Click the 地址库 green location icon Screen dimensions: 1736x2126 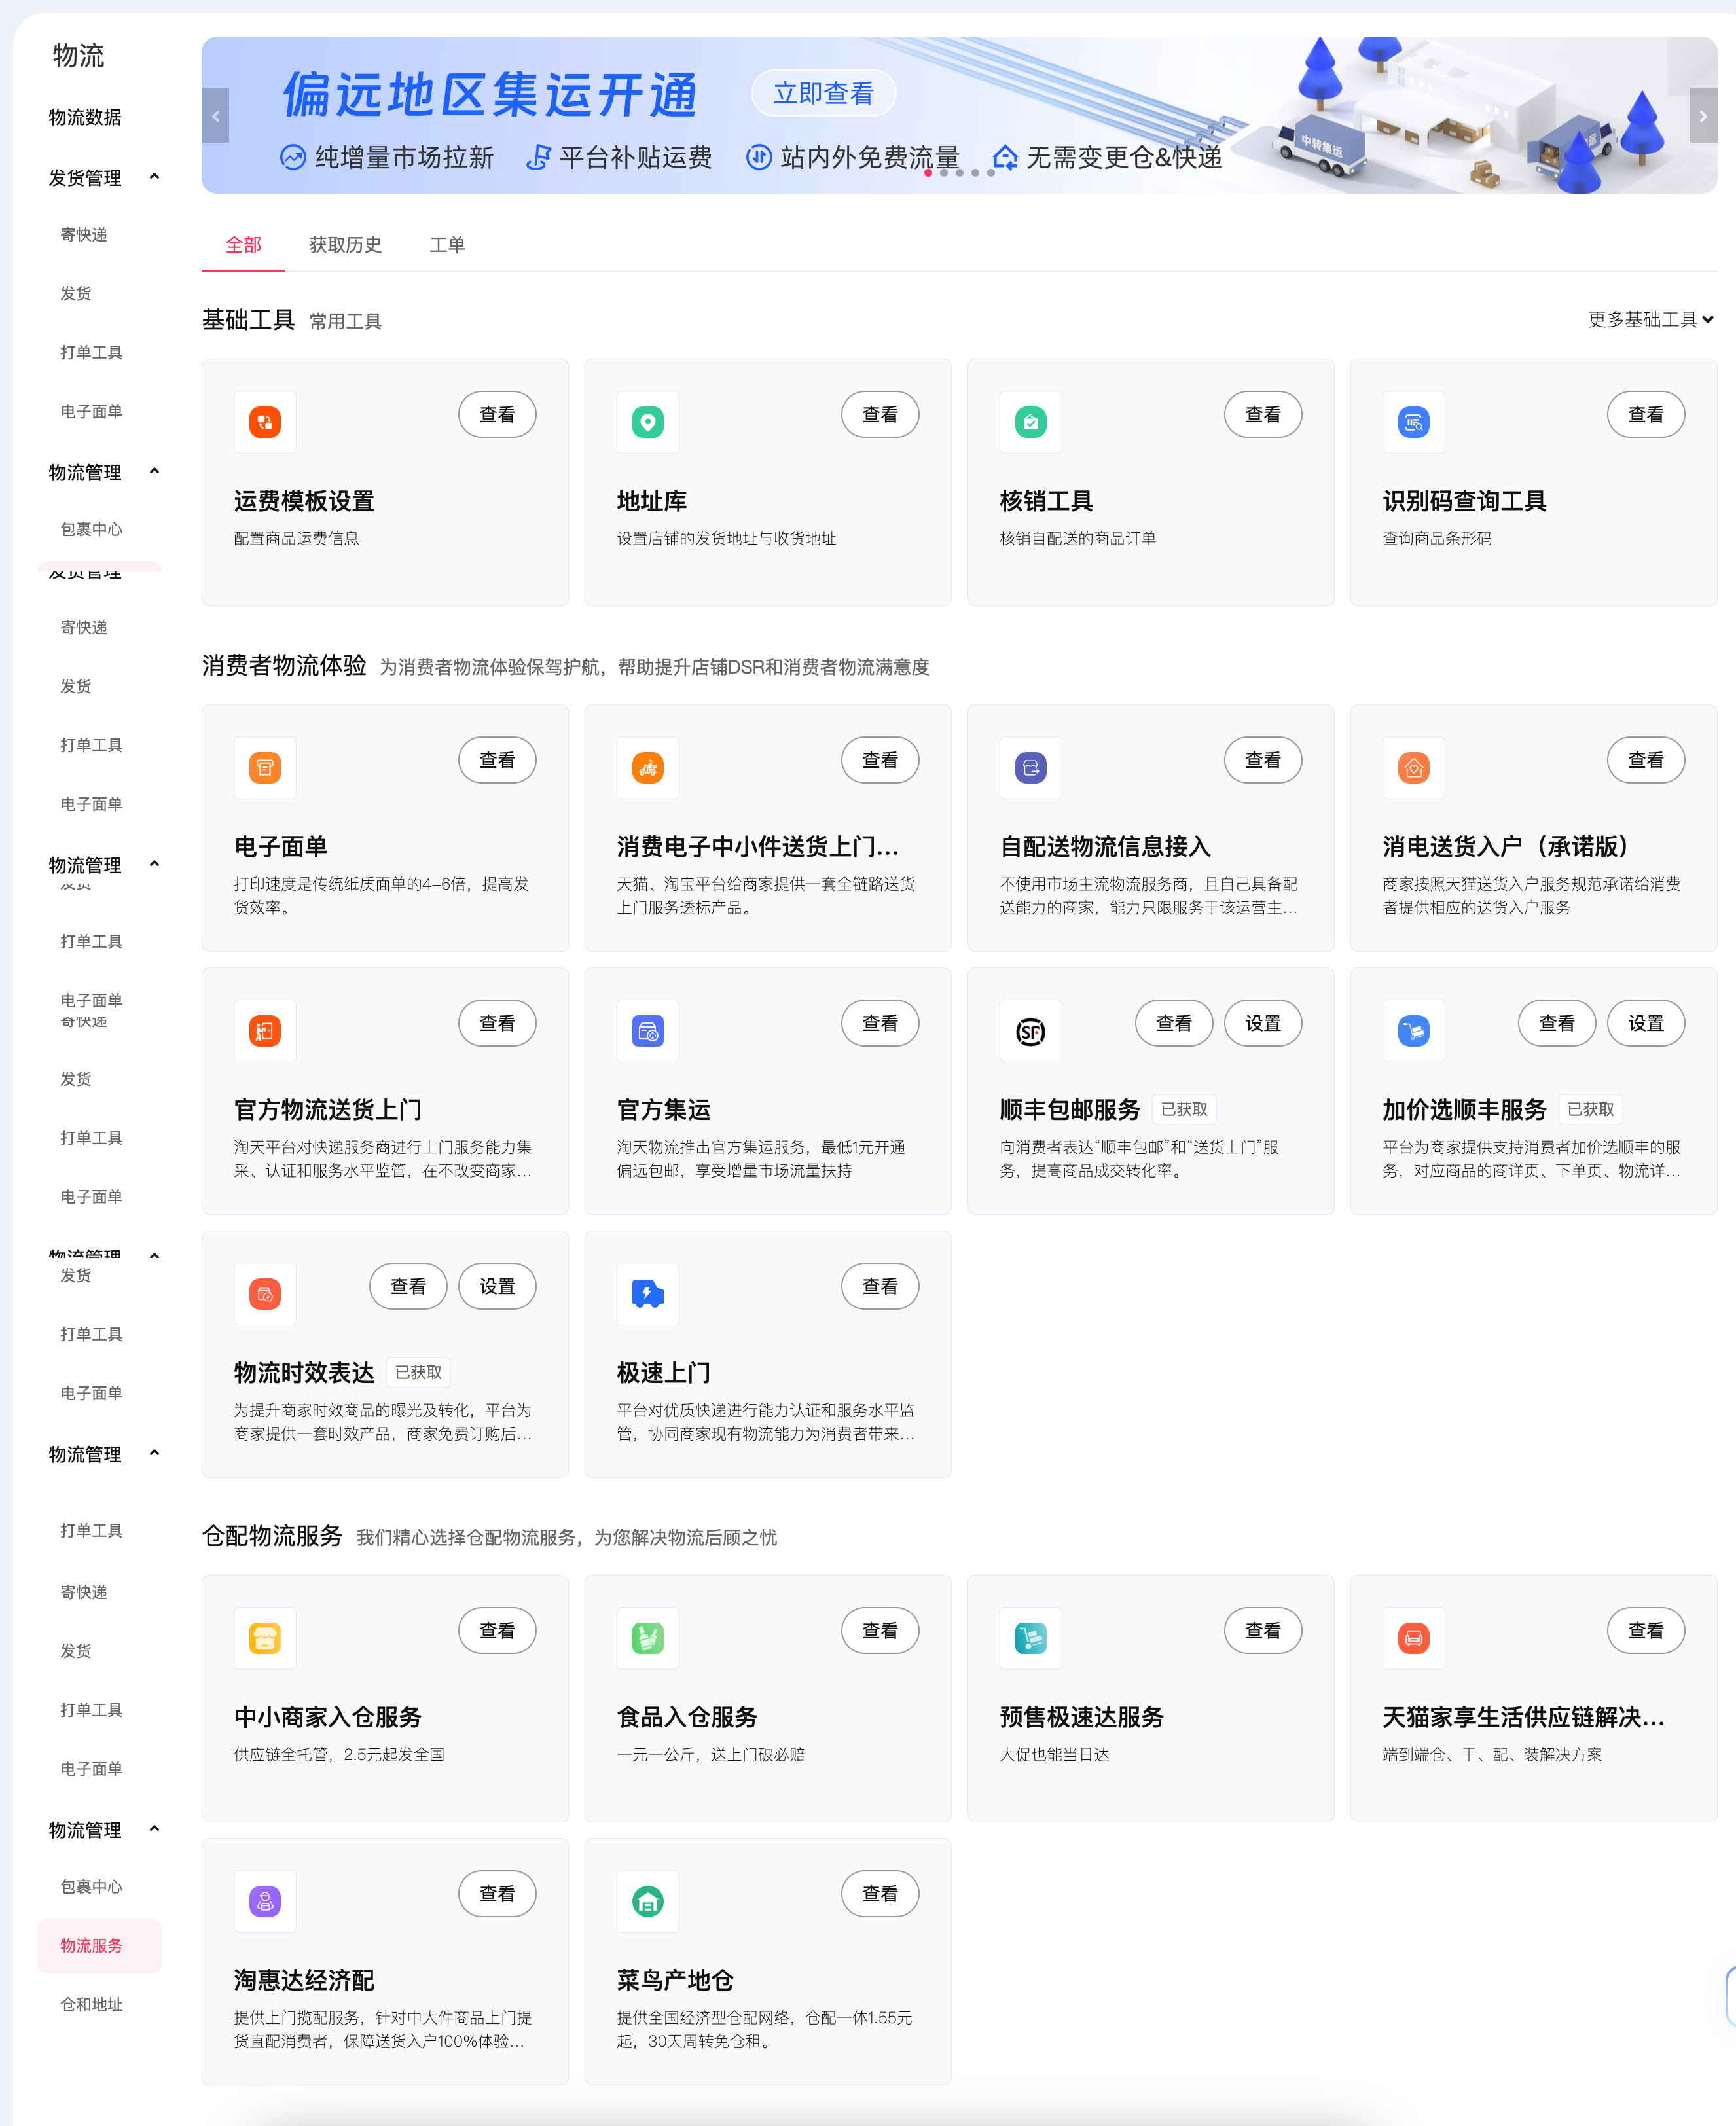coord(648,422)
